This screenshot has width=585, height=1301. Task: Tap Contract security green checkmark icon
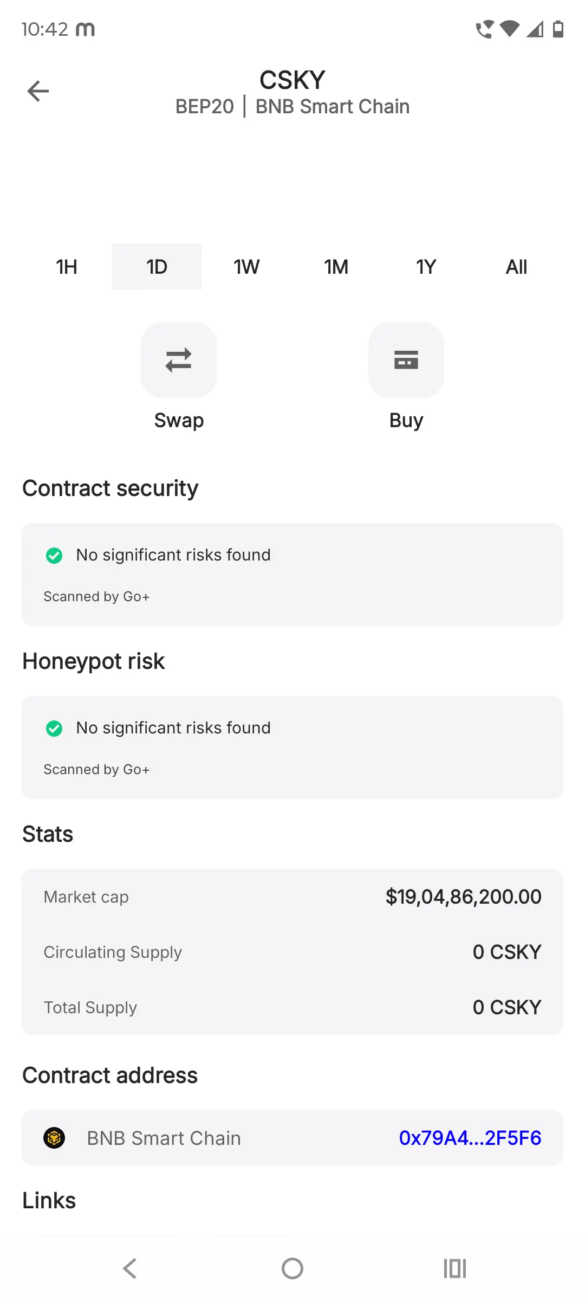54,555
